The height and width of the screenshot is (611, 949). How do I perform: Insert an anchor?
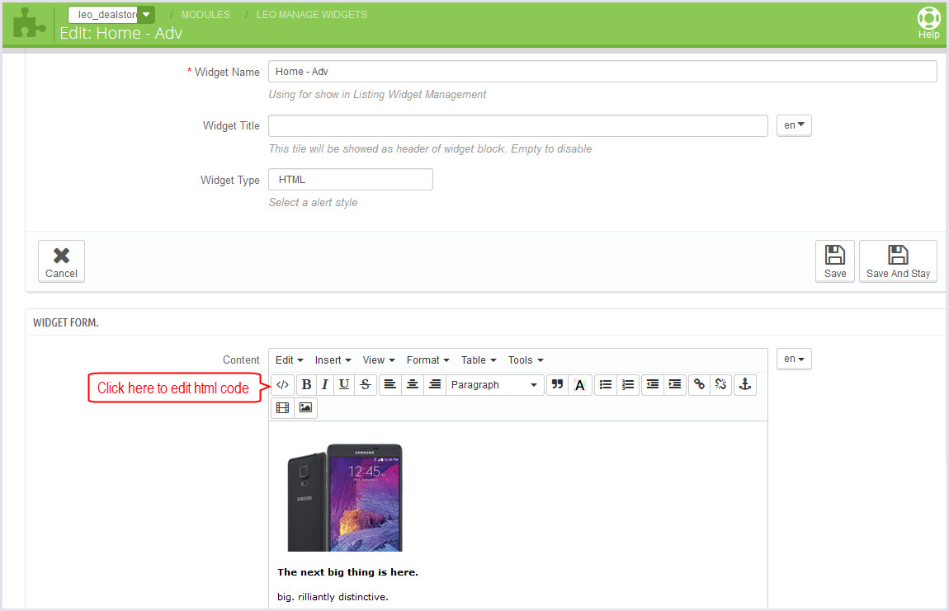point(745,385)
